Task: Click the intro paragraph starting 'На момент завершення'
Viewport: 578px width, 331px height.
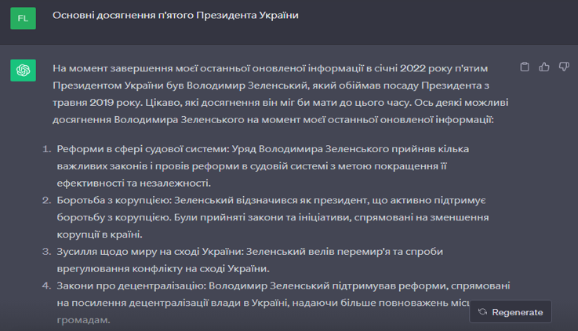Action: pos(281,94)
